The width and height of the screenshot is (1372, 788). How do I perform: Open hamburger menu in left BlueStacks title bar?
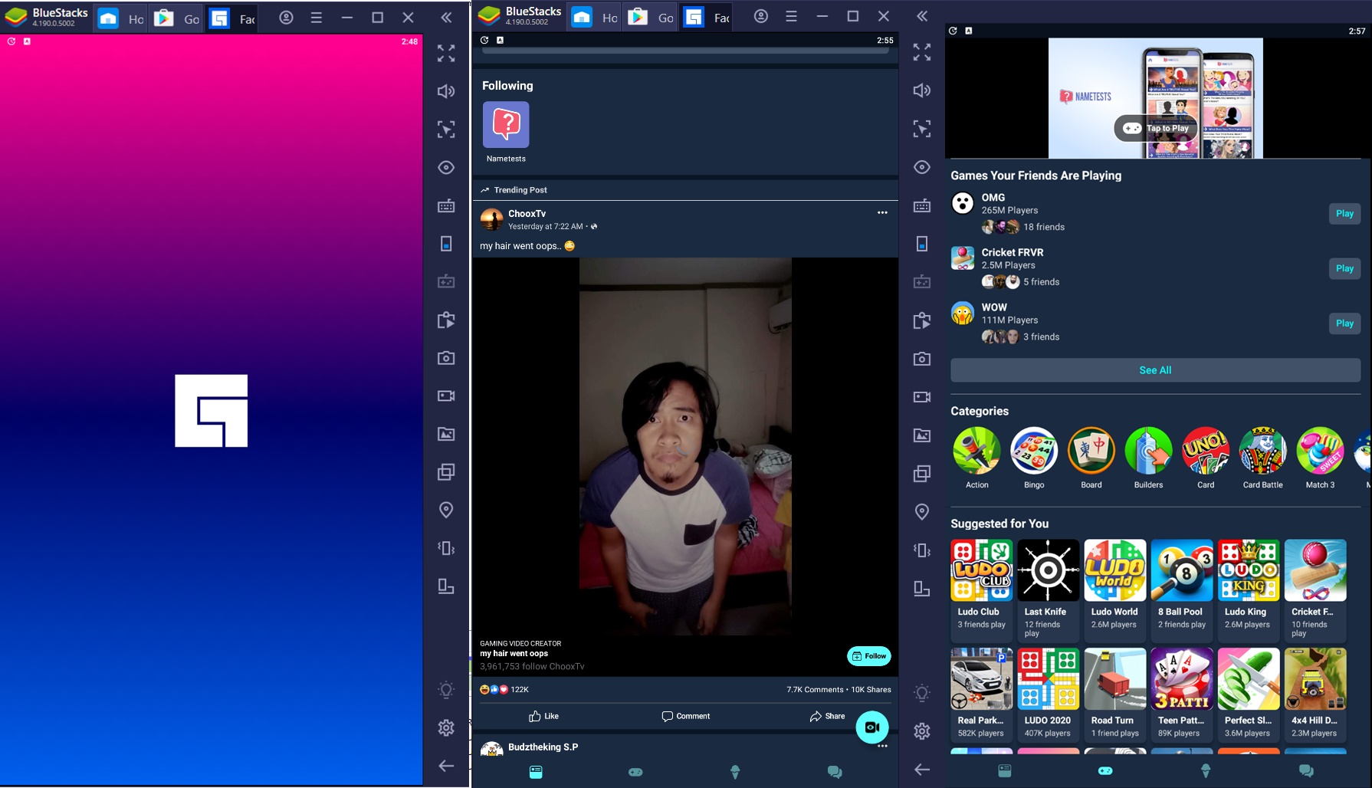pos(317,17)
